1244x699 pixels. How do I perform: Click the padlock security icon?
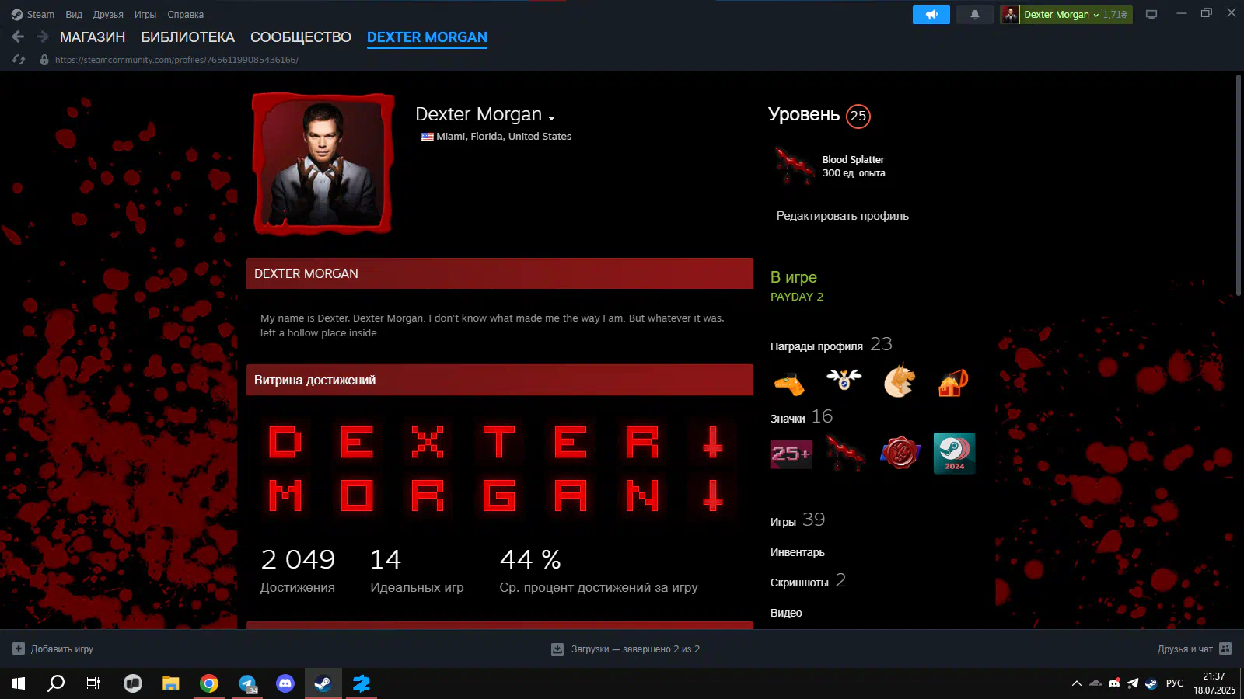pos(44,59)
